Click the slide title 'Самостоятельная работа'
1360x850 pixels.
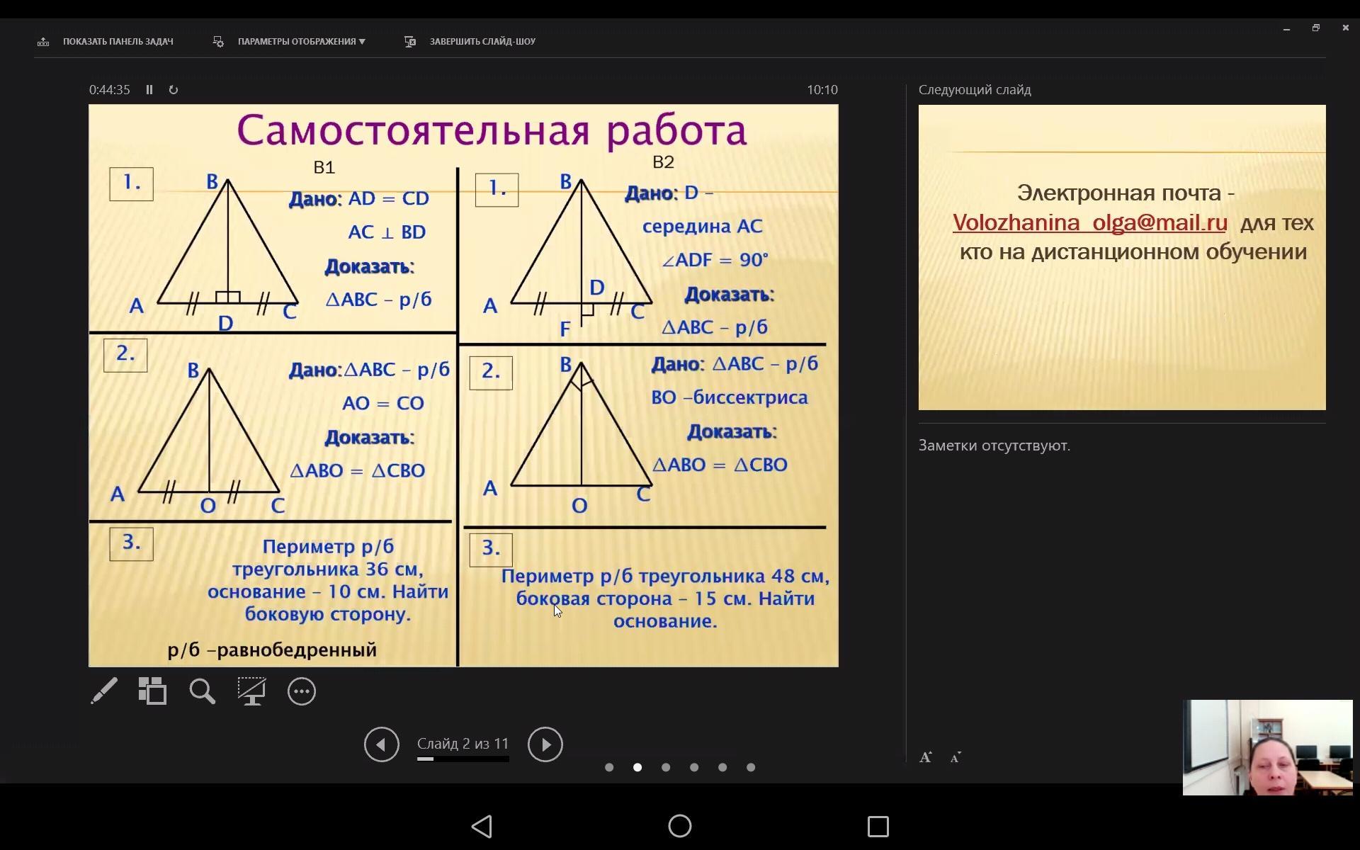click(492, 130)
